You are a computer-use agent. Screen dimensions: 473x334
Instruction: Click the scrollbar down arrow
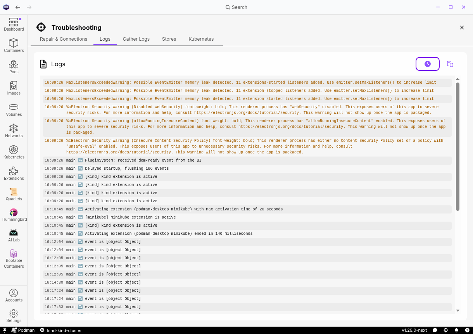tap(457, 310)
